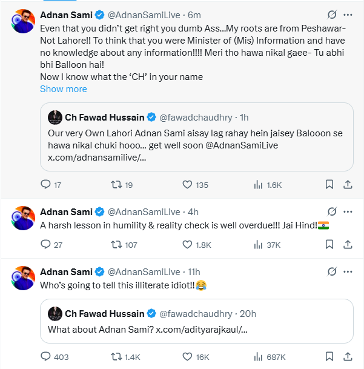Screen dimensions: 364x369
Task: Open more options menu on the 6m tweet
Action: pos(348,15)
